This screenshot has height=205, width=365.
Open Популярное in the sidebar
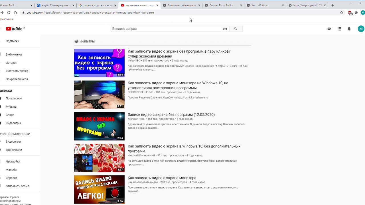point(14,99)
